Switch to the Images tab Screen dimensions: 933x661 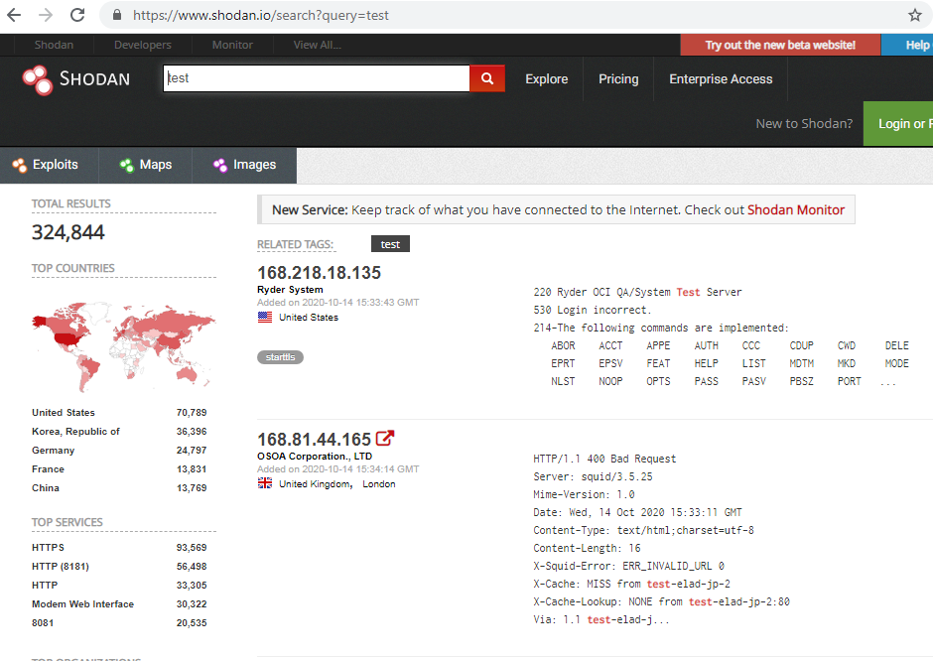pyautogui.click(x=244, y=165)
